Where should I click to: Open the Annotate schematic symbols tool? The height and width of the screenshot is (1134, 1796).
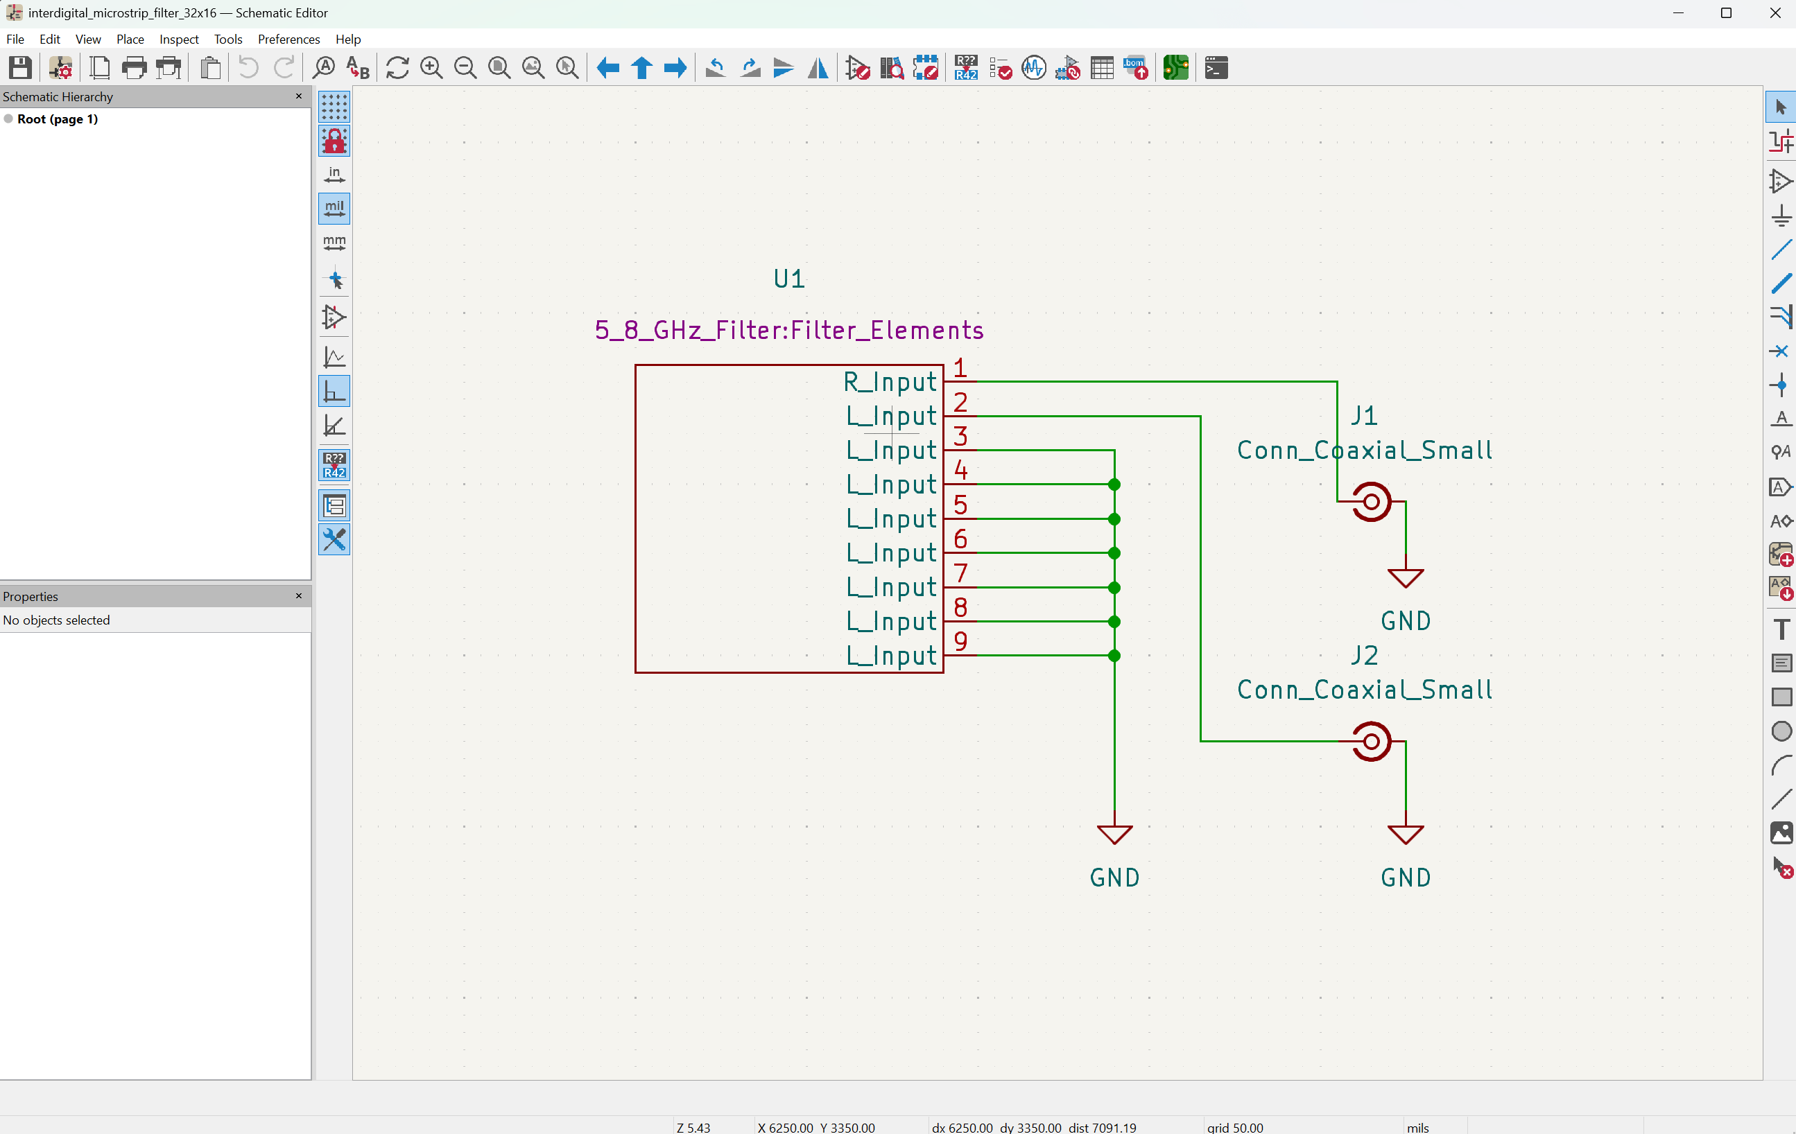pos(965,68)
